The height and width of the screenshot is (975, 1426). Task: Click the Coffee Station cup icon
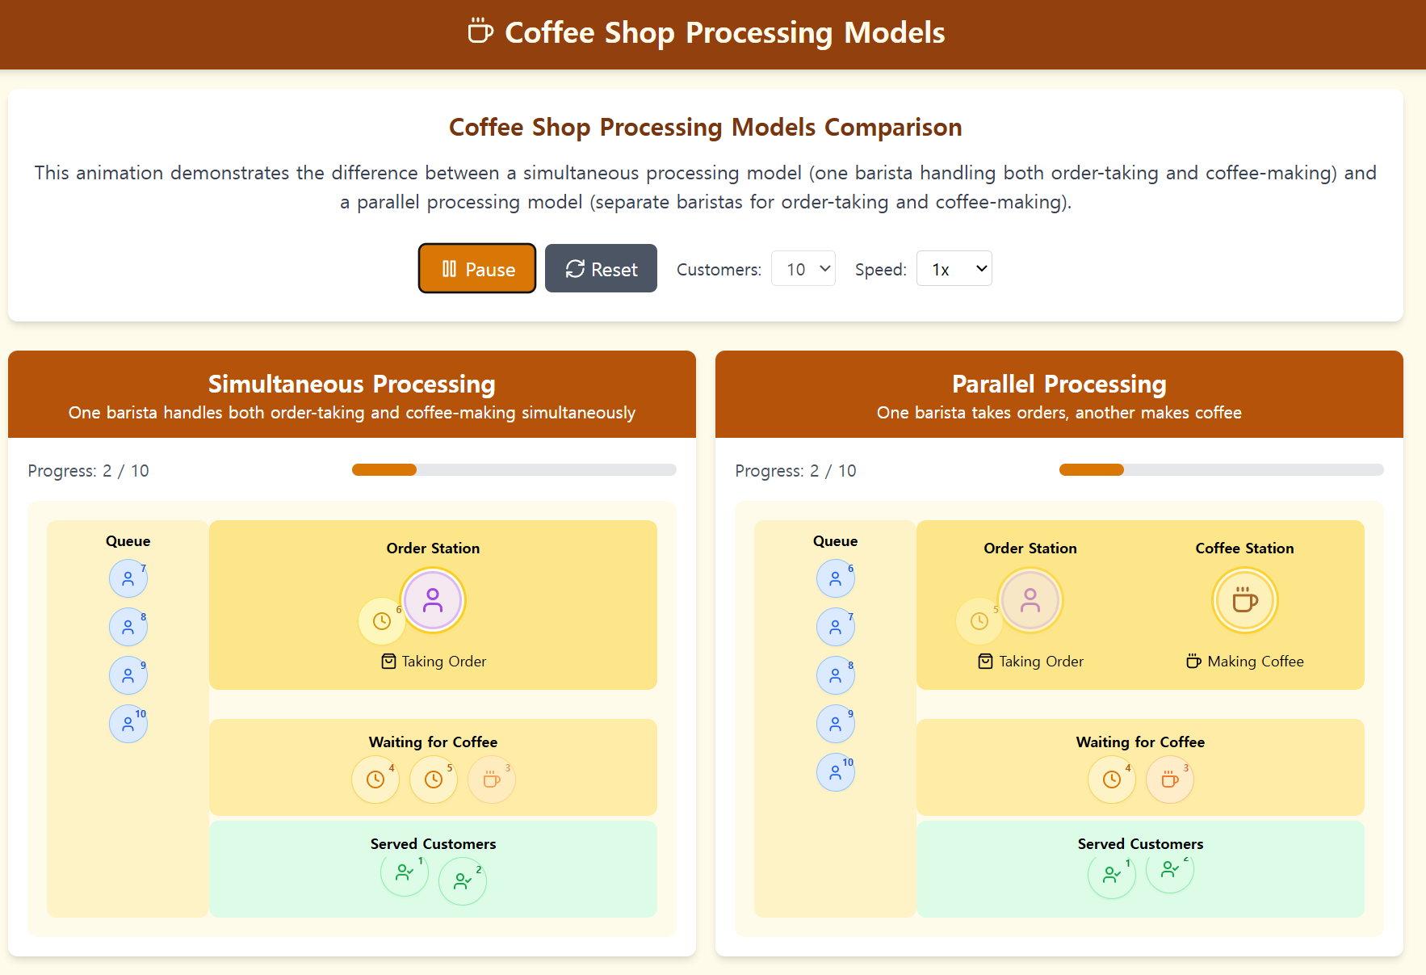[x=1244, y=600]
